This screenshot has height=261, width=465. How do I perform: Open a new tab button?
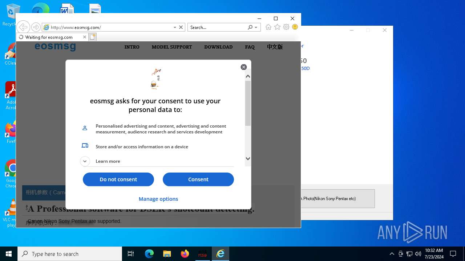pos(93,37)
